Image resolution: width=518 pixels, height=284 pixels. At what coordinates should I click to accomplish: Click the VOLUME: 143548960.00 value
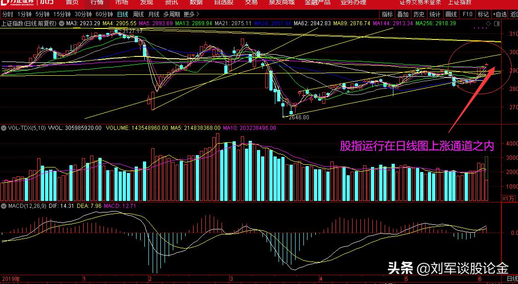point(137,128)
